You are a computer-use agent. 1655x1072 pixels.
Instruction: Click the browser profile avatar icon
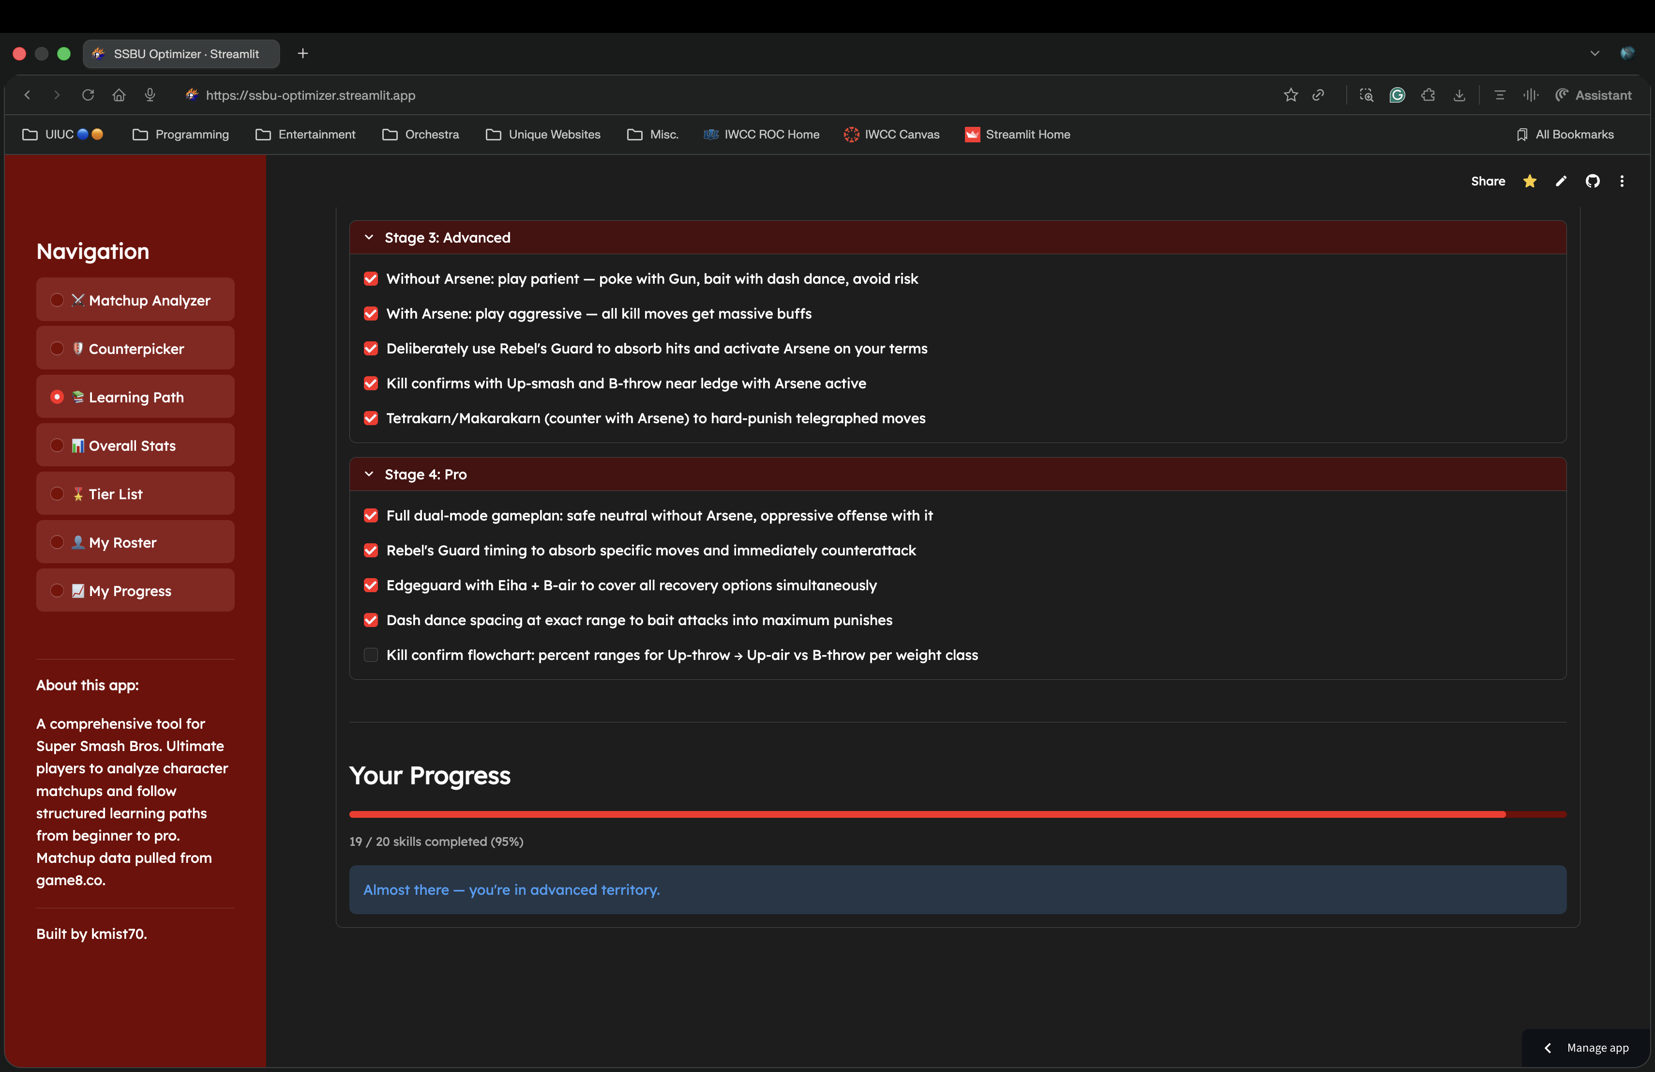(x=1627, y=54)
